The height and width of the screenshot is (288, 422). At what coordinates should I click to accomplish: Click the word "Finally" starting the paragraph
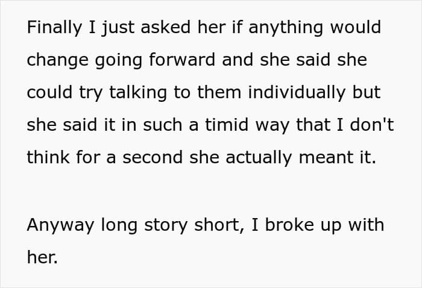pyautogui.click(x=54, y=28)
